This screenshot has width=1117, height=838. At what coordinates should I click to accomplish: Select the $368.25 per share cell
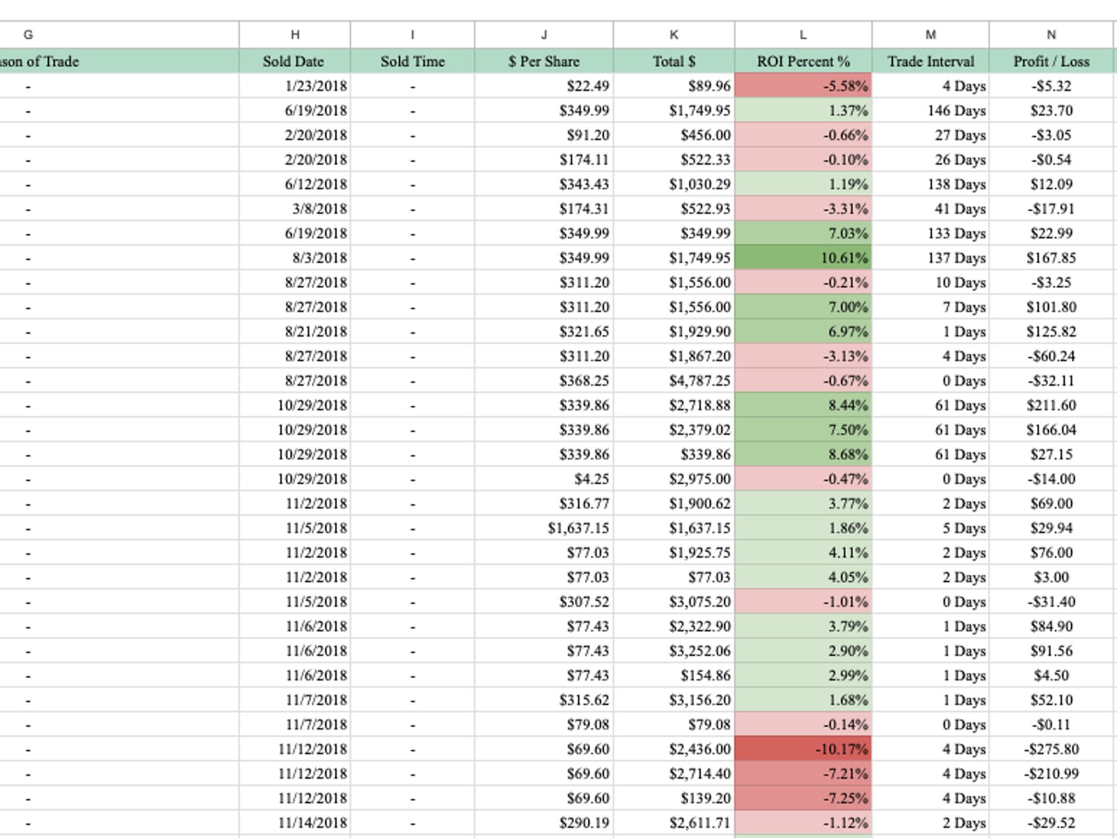pos(544,381)
